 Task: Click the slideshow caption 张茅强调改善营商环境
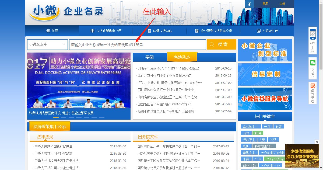pyautogui.click(x=61, y=113)
